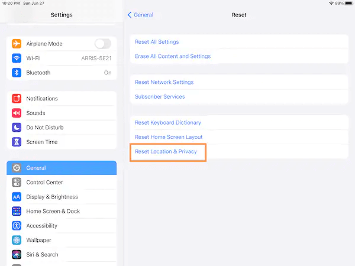Screen dimensions: 355x266
Task: Open Control Center icon
Action: coord(17,183)
